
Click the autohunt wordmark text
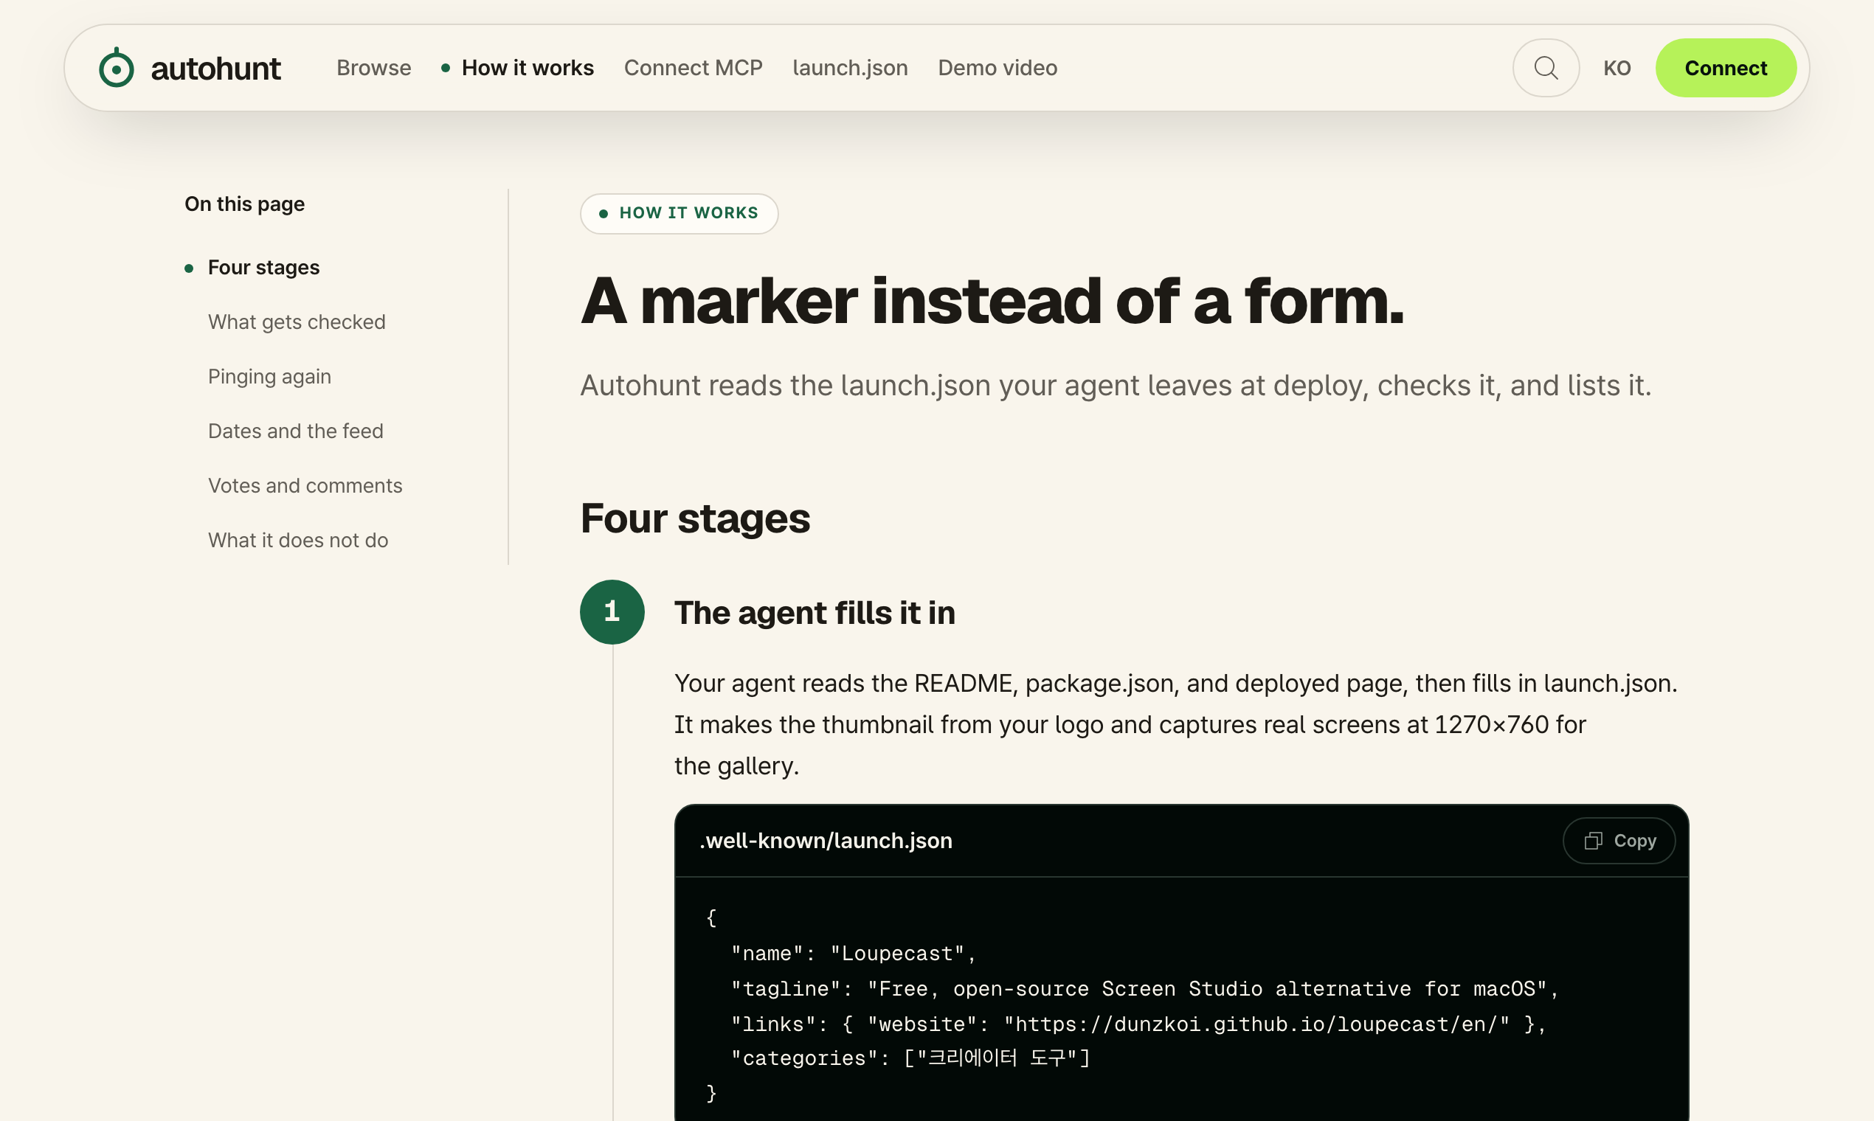[x=216, y=69]
